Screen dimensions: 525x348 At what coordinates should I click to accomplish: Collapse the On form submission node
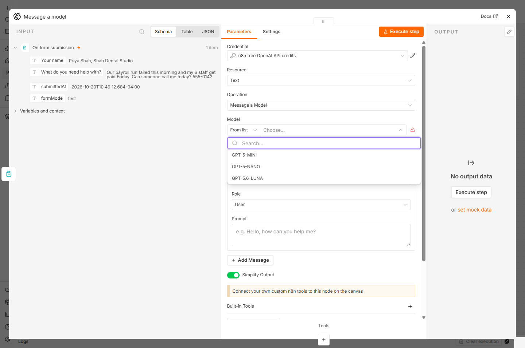(15, 48)
